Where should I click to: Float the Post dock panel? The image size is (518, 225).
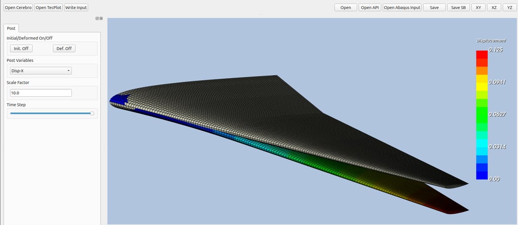[x=97, y=19]
